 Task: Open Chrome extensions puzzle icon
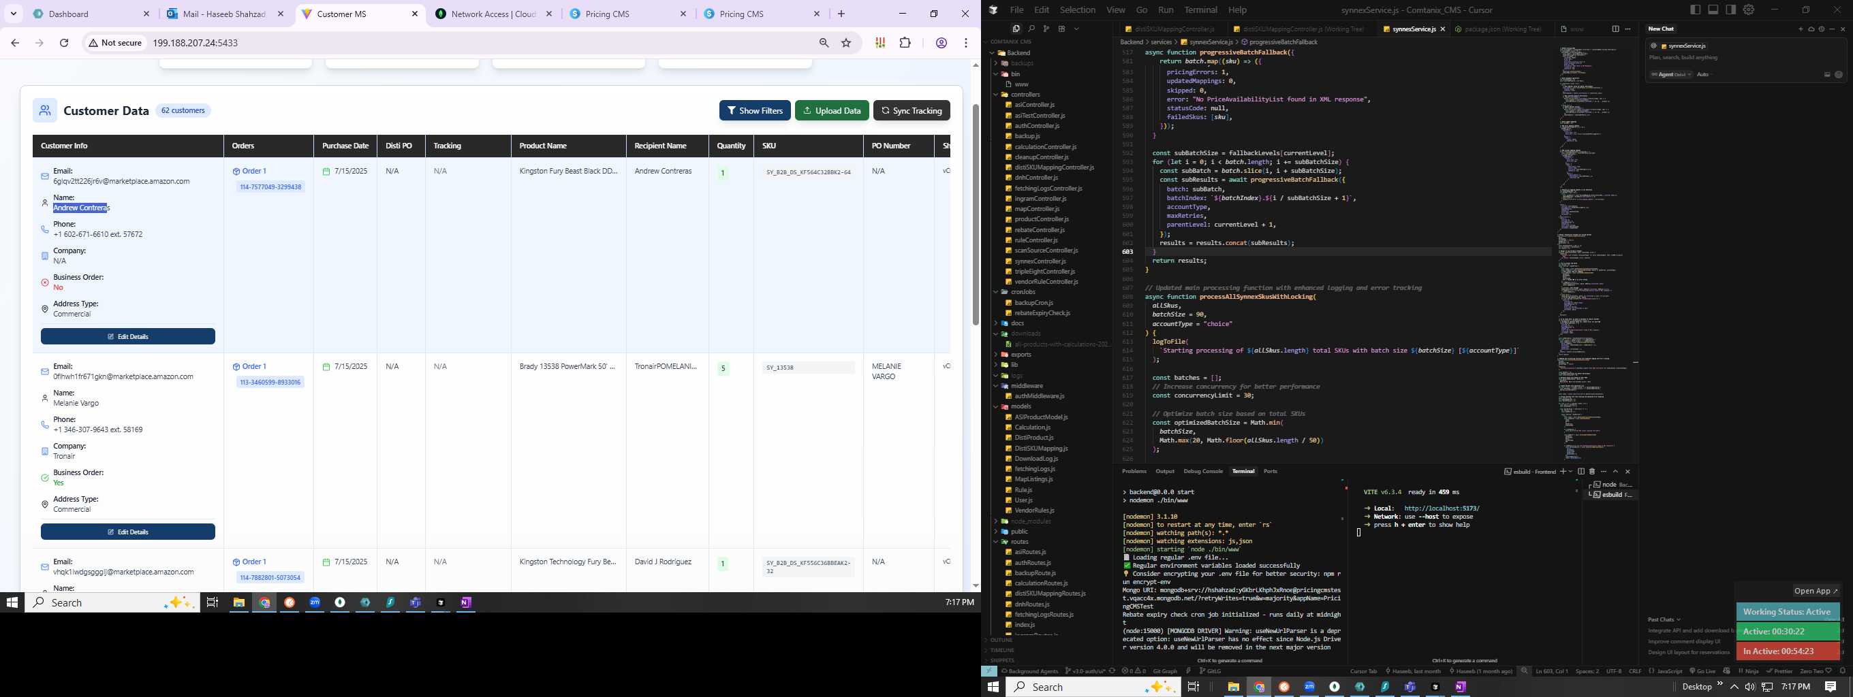(x=905, y=43)
